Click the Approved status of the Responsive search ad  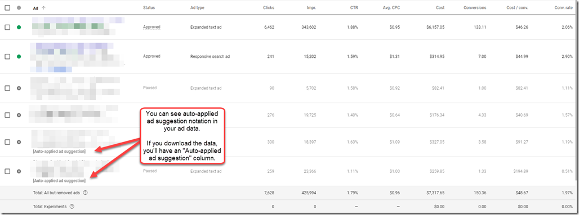click(x=152, y=56)
